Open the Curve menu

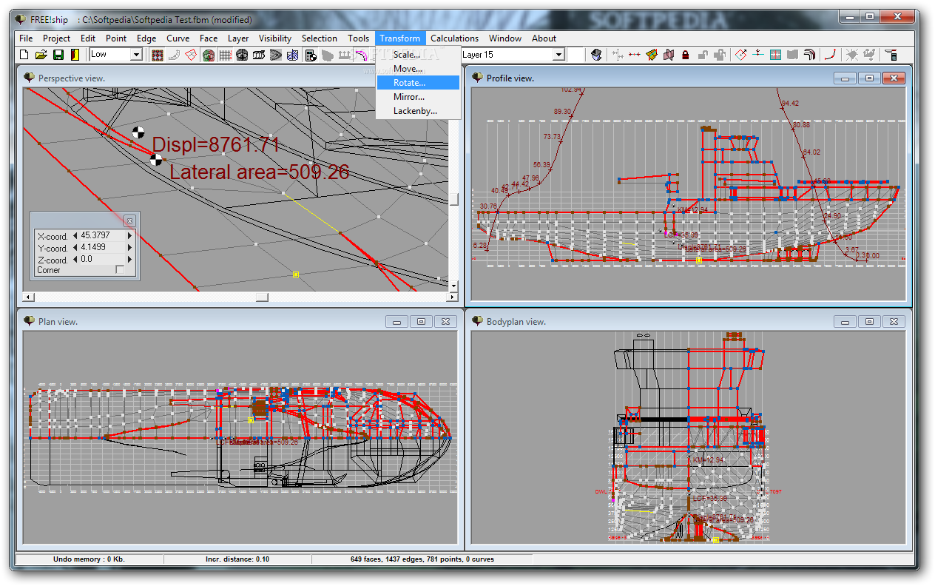click(x=178, y=38)
